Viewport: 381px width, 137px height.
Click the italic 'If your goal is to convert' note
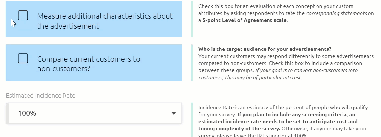278,74
